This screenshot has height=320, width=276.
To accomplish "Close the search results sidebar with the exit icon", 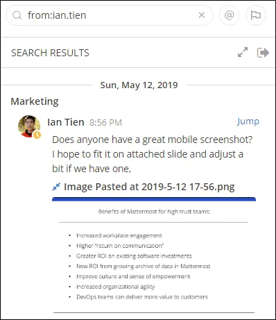I will click(263, 53).
